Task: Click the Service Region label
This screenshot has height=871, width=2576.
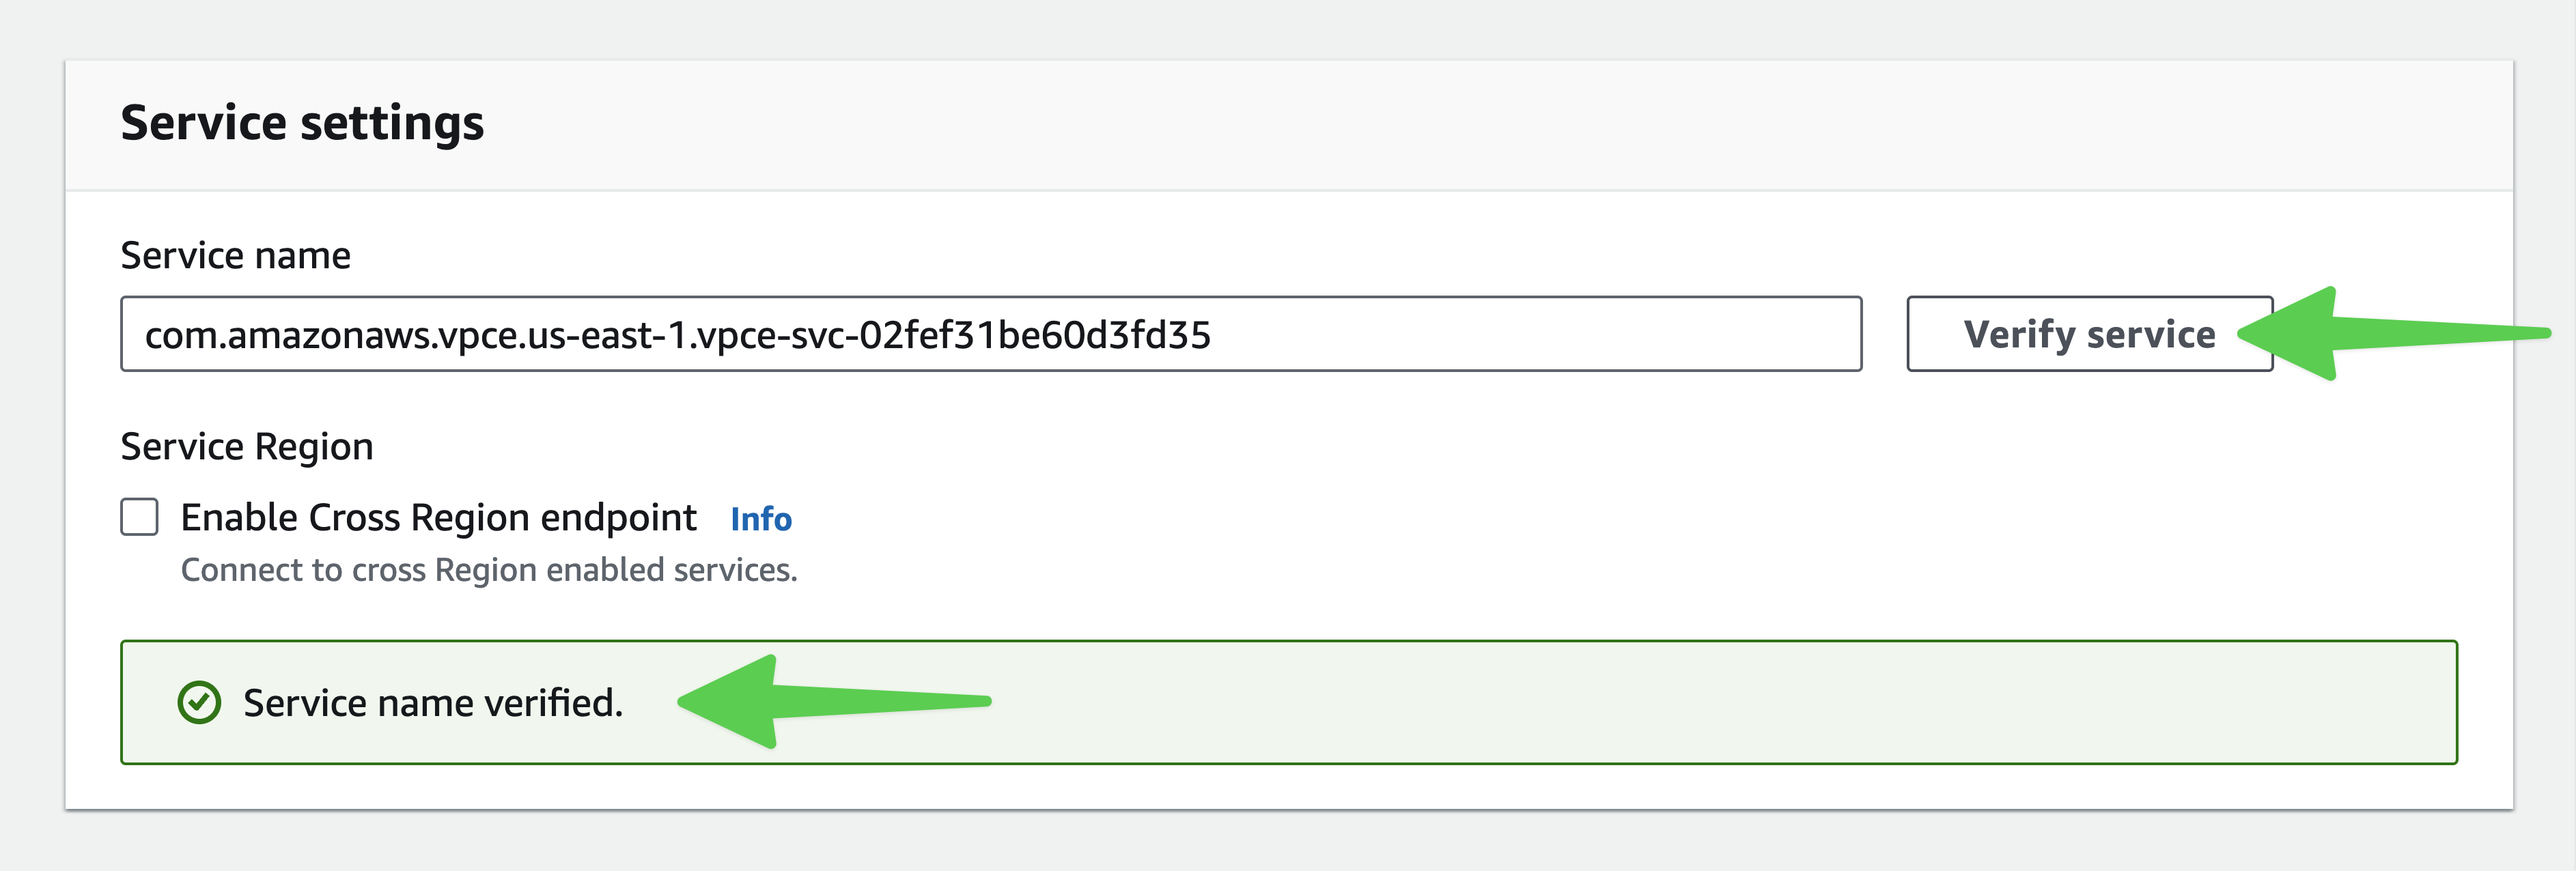Action: [246, 446]
